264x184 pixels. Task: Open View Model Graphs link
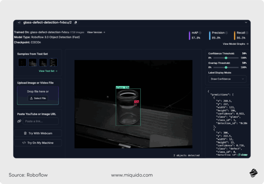click(236, 44)
